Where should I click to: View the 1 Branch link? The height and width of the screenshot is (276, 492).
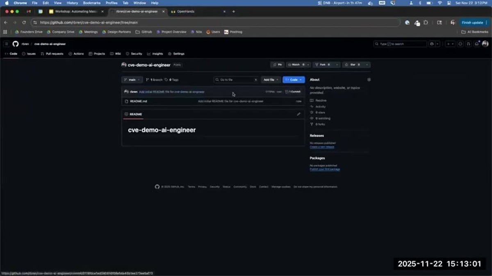[x=154, y=80]
